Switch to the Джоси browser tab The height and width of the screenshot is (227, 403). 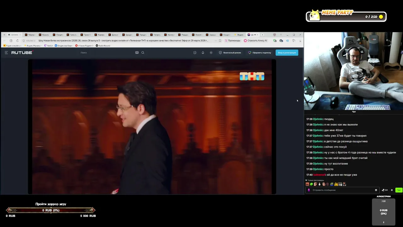(x=113, y=35)
